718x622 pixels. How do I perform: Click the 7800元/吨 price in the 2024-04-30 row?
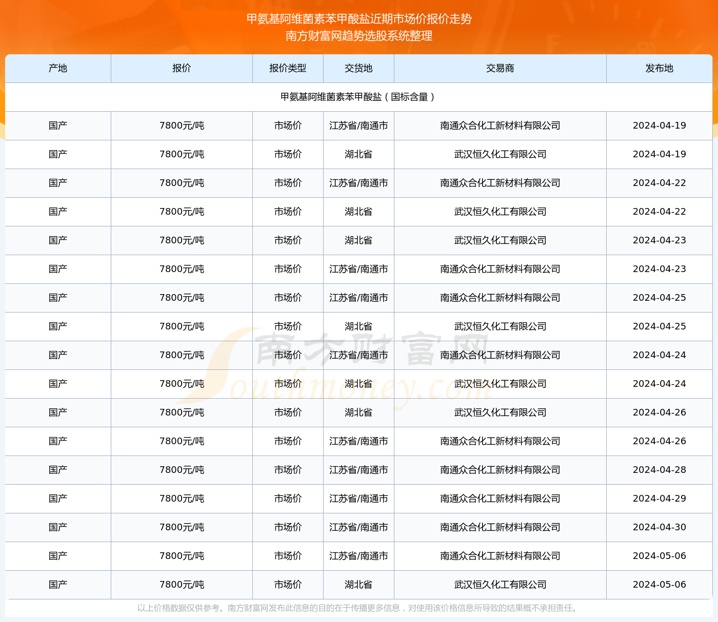182,527
